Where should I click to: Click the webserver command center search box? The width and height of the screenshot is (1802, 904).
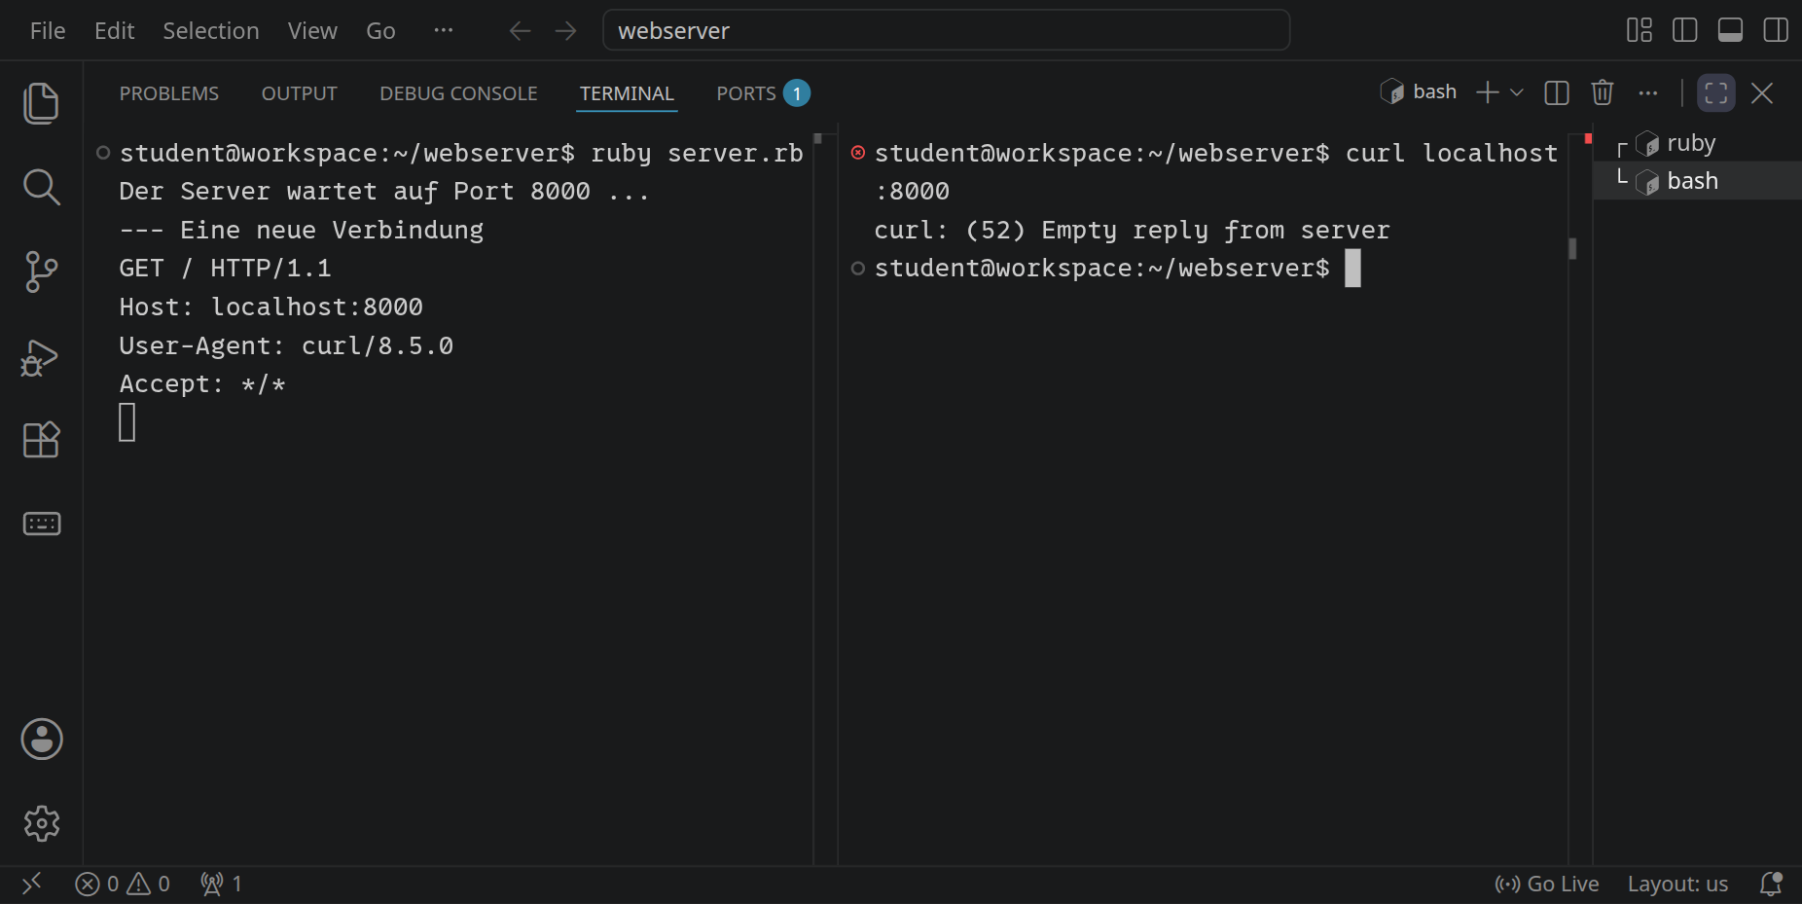[x=946, y=30]
